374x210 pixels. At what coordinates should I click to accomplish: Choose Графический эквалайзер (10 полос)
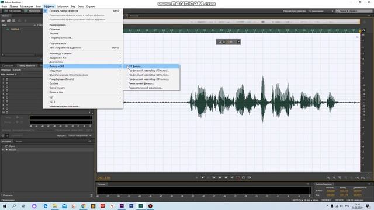tap(151, 71)
